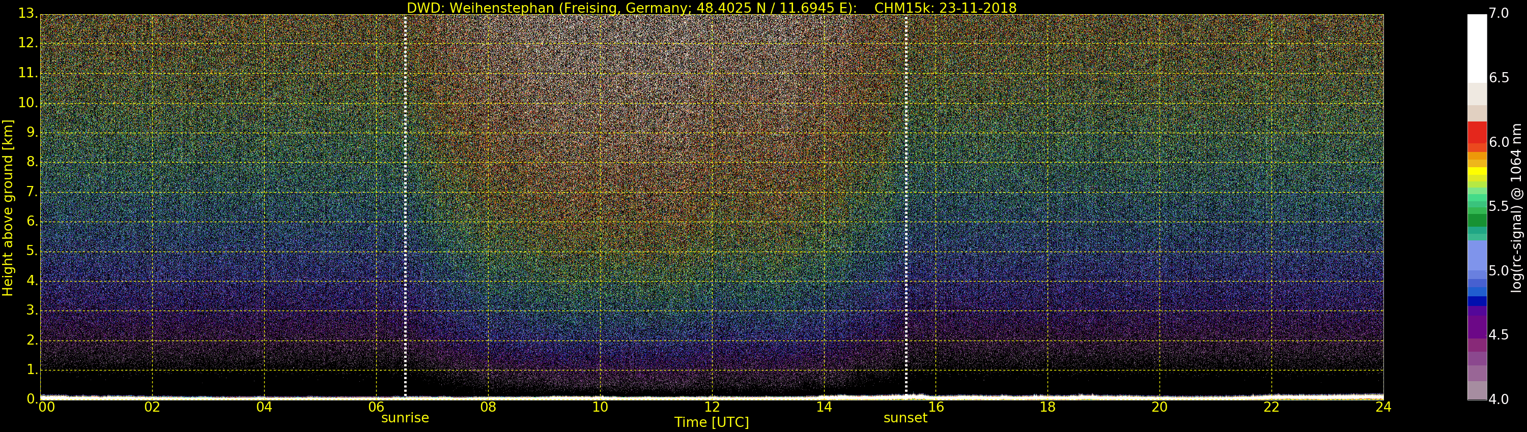Click the 00 hour tick on time axis
Viewport: 1527px width, 432px height.
click(46, 407)
